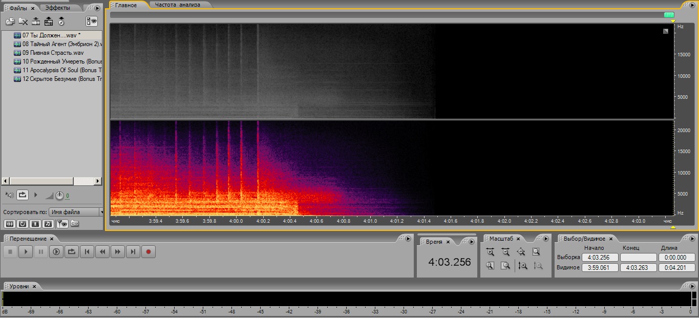Click the Go to beginning transport button
Image resolution: width=699 pixels, height=318 pixels.
pyautogui.click(x=87, y=251)
